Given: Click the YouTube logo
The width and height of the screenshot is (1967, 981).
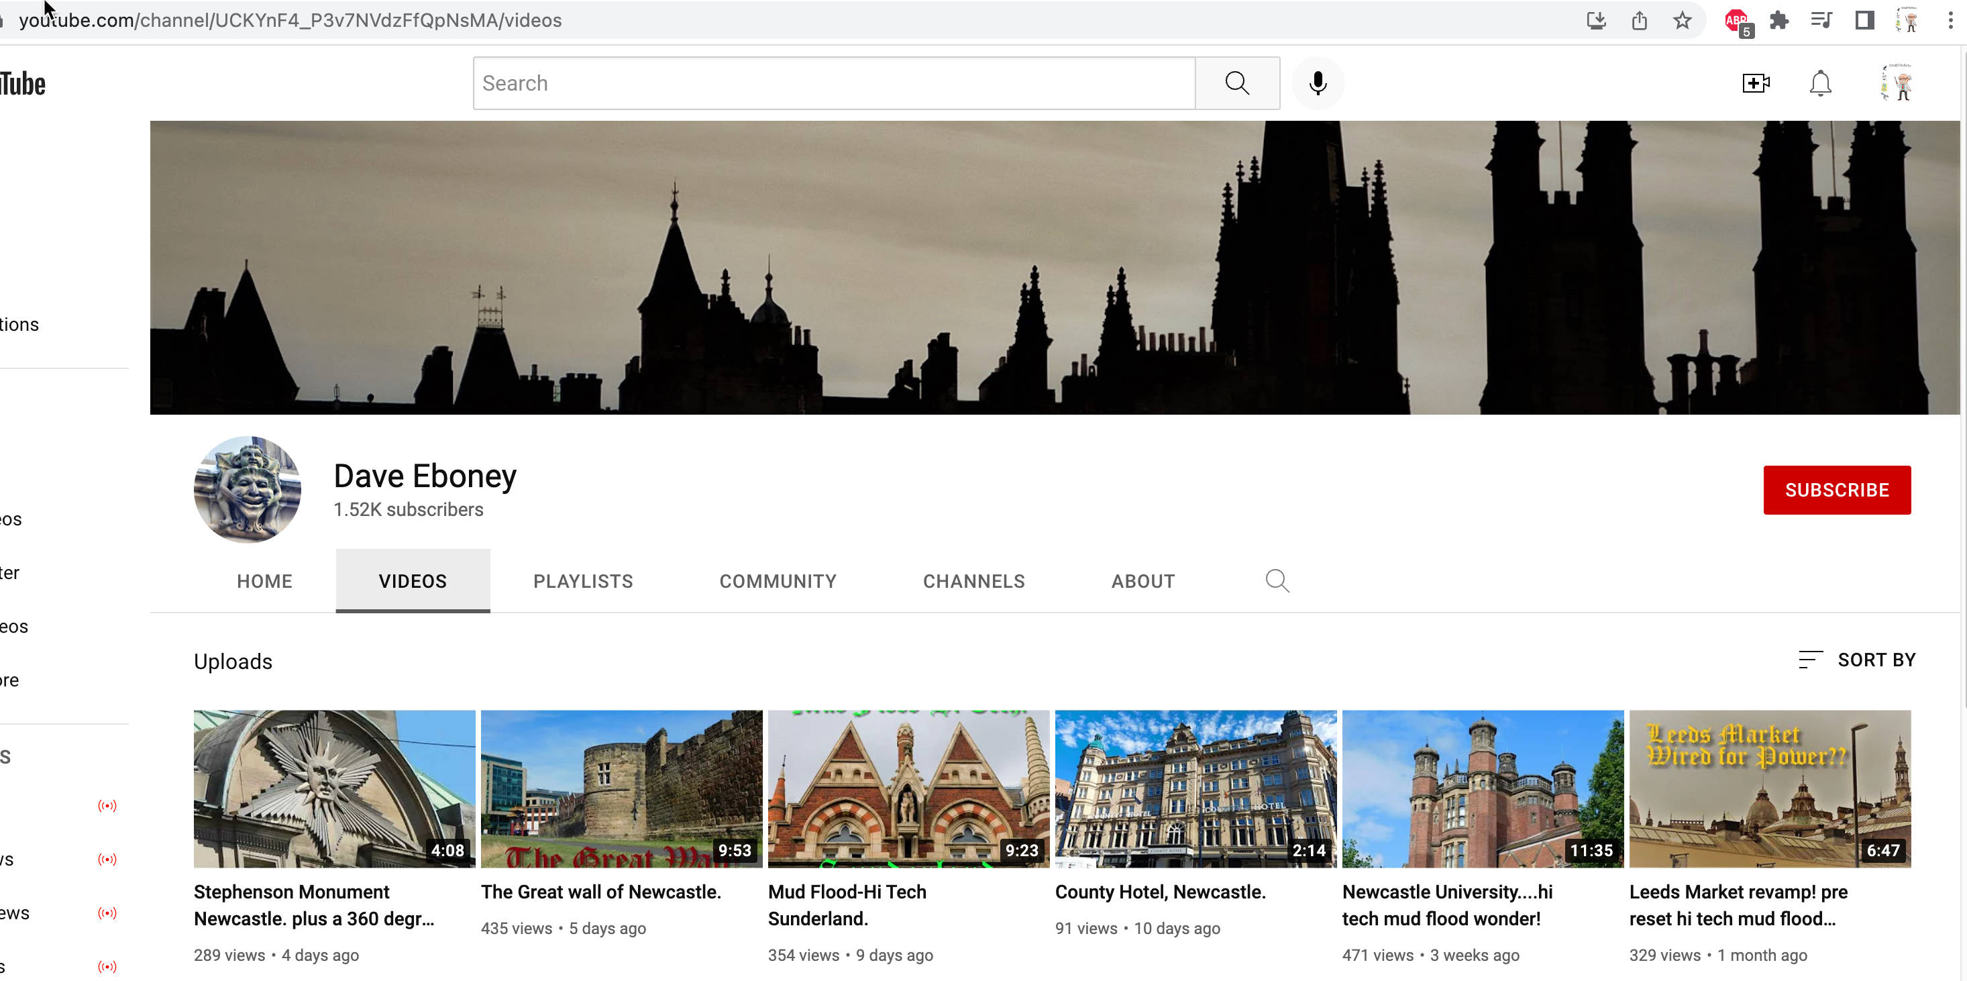Looking at the screenshot, I should [x=23, y=83].
